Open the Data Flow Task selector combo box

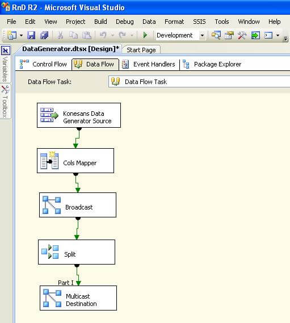[x=199, y=82]
